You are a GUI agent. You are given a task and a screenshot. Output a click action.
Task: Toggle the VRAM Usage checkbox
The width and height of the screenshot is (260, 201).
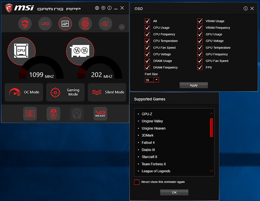pyautogui.click(x=200, y=21)
